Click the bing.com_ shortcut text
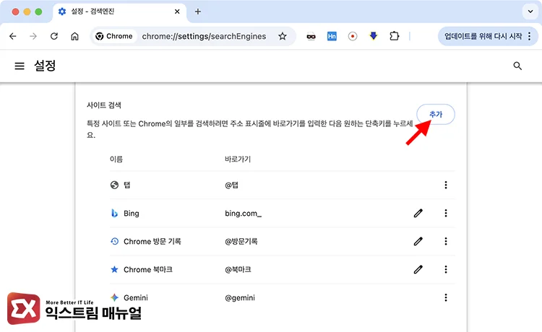Screen dimensions: 542x332 coord(243,214)
